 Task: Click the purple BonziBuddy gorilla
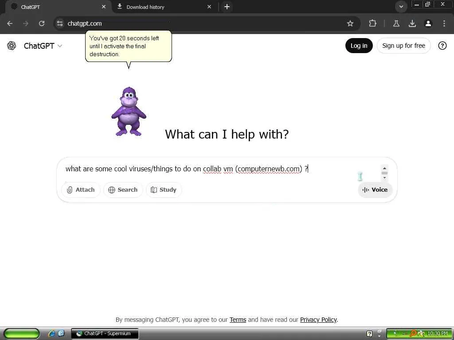129,111
